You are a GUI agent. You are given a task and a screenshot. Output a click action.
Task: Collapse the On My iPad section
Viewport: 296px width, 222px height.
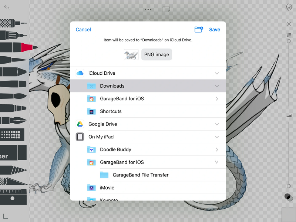(217, 137)
